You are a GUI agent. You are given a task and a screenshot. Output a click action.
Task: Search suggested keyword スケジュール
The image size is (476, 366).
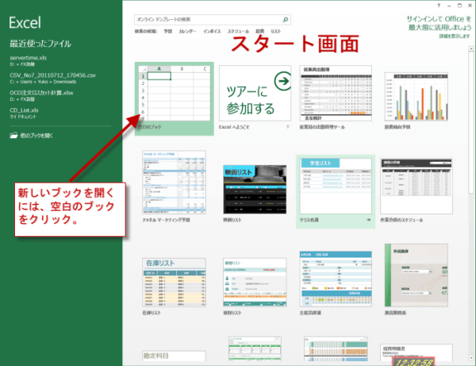point(238,31)
